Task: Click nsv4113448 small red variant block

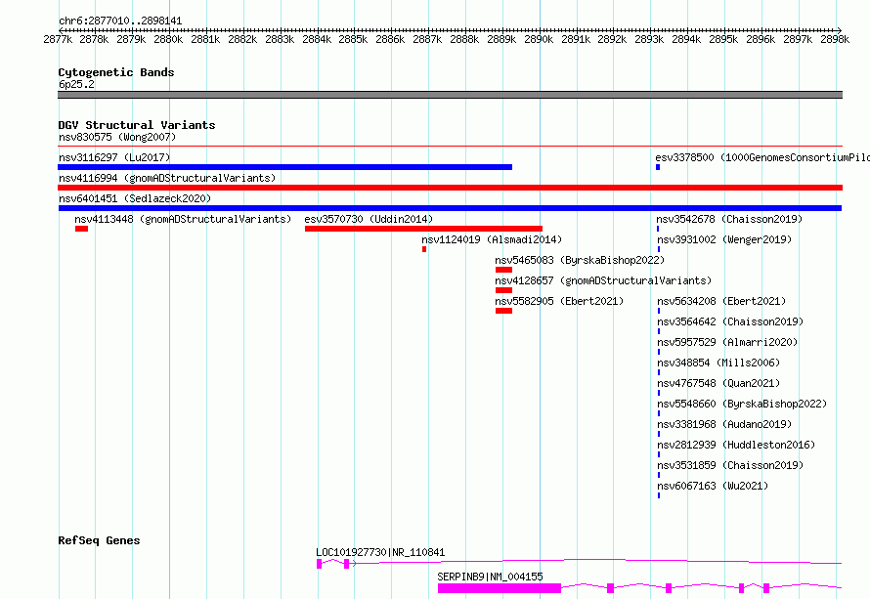Action: coord(81,229)
